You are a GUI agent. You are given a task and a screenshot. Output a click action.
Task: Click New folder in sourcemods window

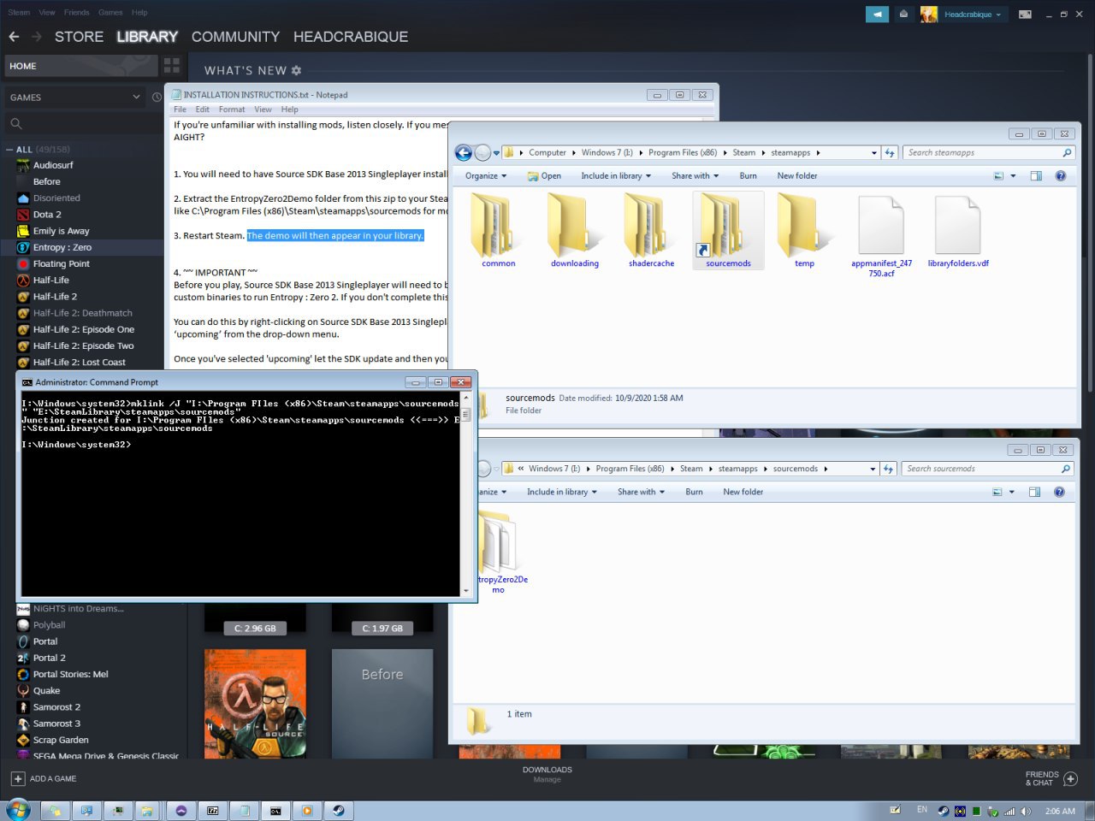click(x=743, y=492)
